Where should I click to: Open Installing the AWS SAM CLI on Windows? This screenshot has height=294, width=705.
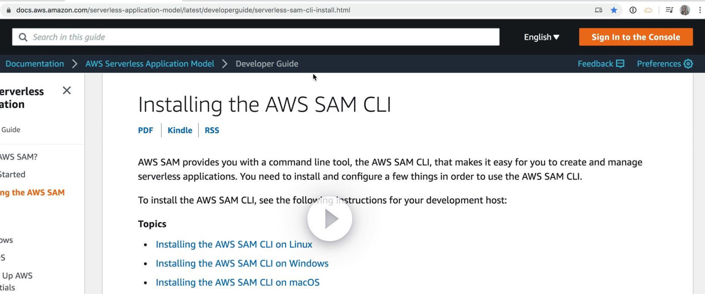click(x=242, y=263)
